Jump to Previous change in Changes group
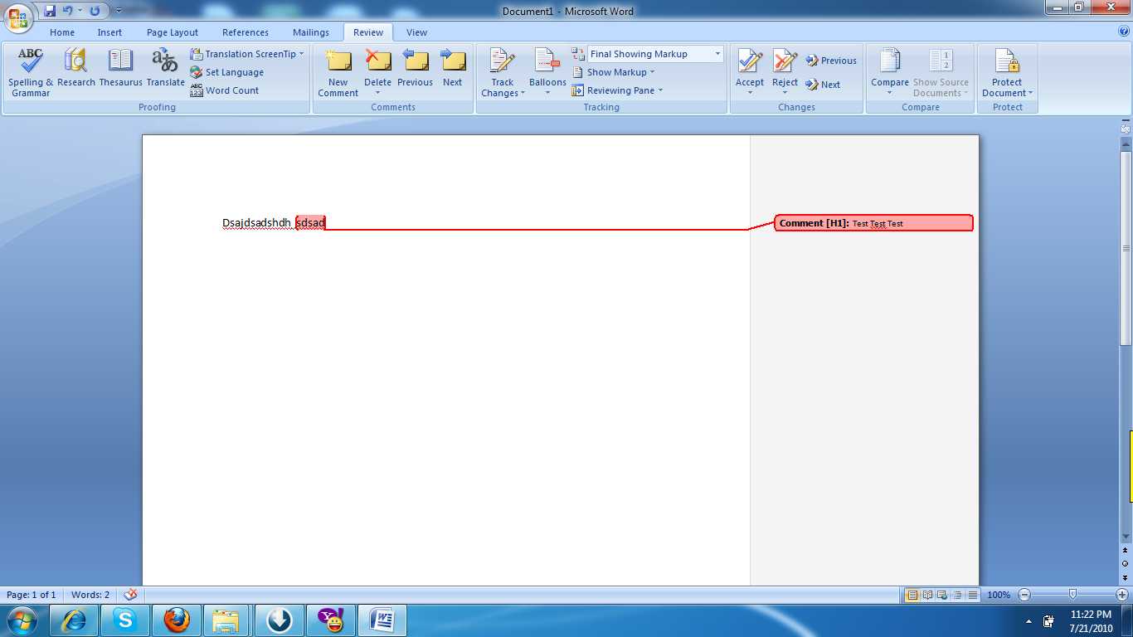The height and width of the screenshot is (637, 1133). pyautogui.click(x=831, y=61)
